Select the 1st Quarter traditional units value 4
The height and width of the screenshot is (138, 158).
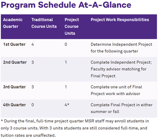[33, 44]
